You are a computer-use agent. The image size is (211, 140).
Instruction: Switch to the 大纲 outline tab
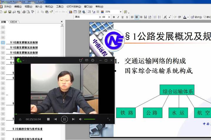[3, 22]
